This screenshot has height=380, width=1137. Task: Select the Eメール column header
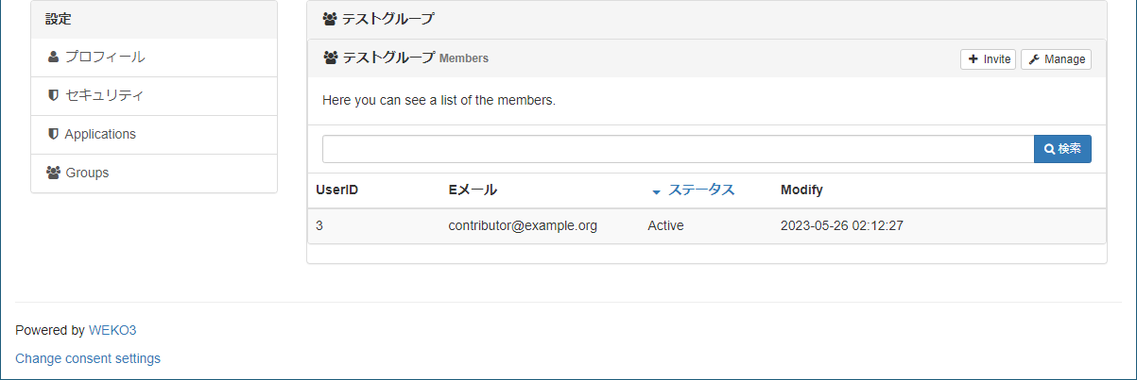[473, 190]
